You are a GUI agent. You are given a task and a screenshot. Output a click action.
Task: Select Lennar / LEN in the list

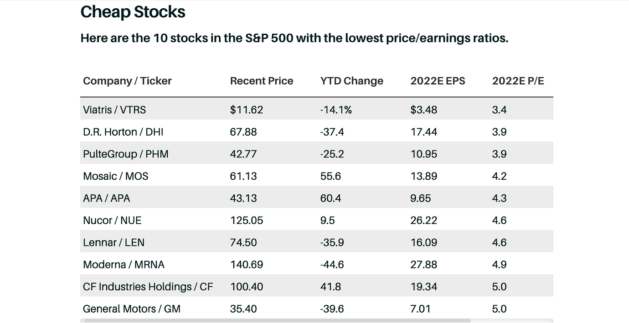click(x=113, y=242)
